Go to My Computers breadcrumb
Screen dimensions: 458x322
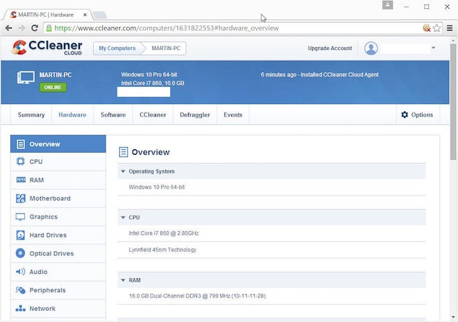[x=117, y=48]
